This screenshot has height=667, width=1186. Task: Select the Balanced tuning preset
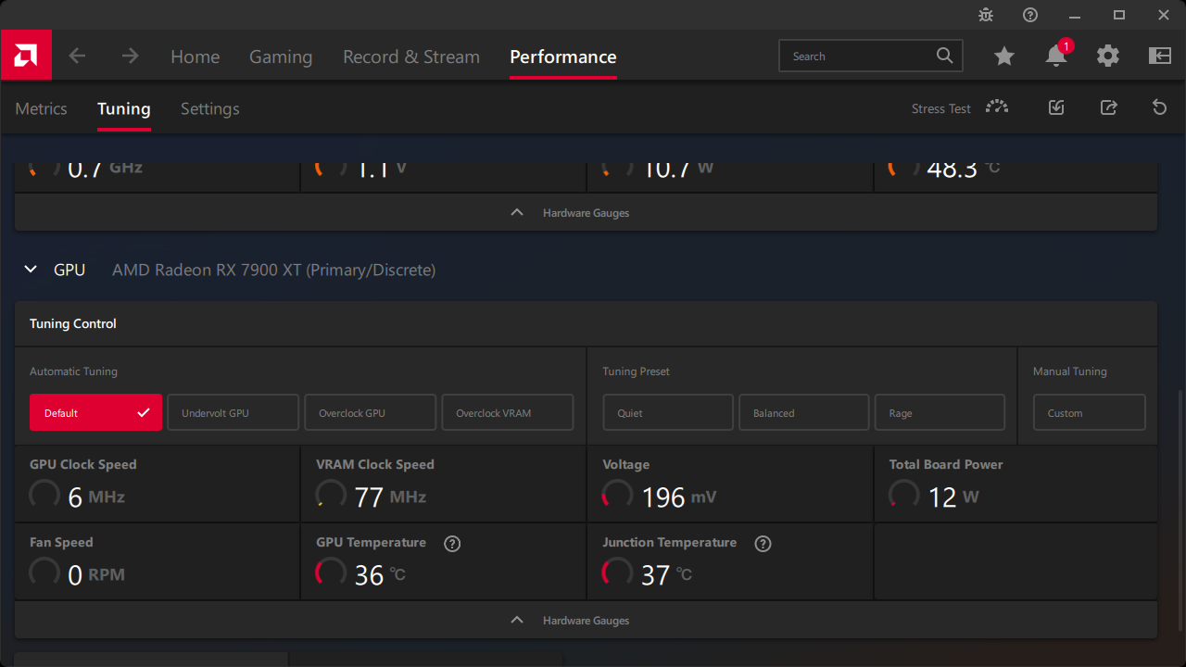(804, 412)
